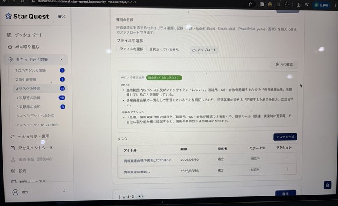Click the floating document icon button
The image size is (338, 206).
coord(328,185)
